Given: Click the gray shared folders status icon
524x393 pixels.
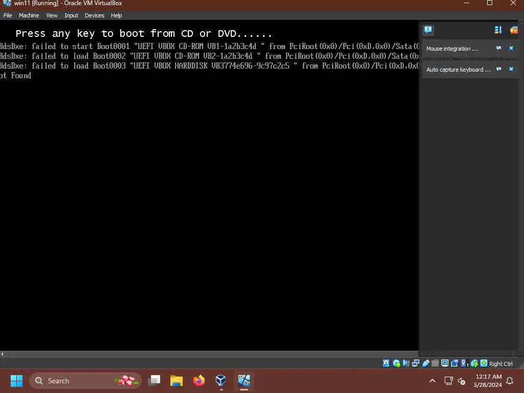Looking at the screenshot, I should click(x=435, y=363).
